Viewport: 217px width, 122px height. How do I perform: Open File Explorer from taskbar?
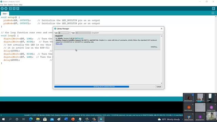38,119
